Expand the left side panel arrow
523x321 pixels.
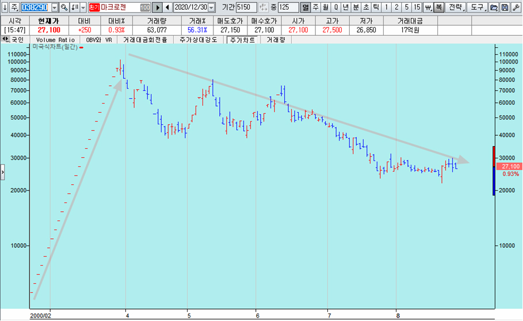3,171
